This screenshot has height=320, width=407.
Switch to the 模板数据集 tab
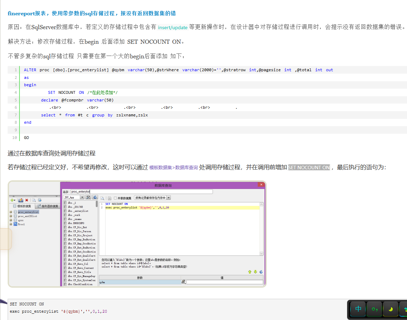pos(22,206)
